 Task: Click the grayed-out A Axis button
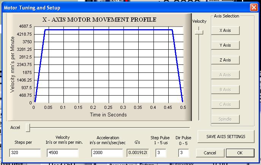coord(225,75)
